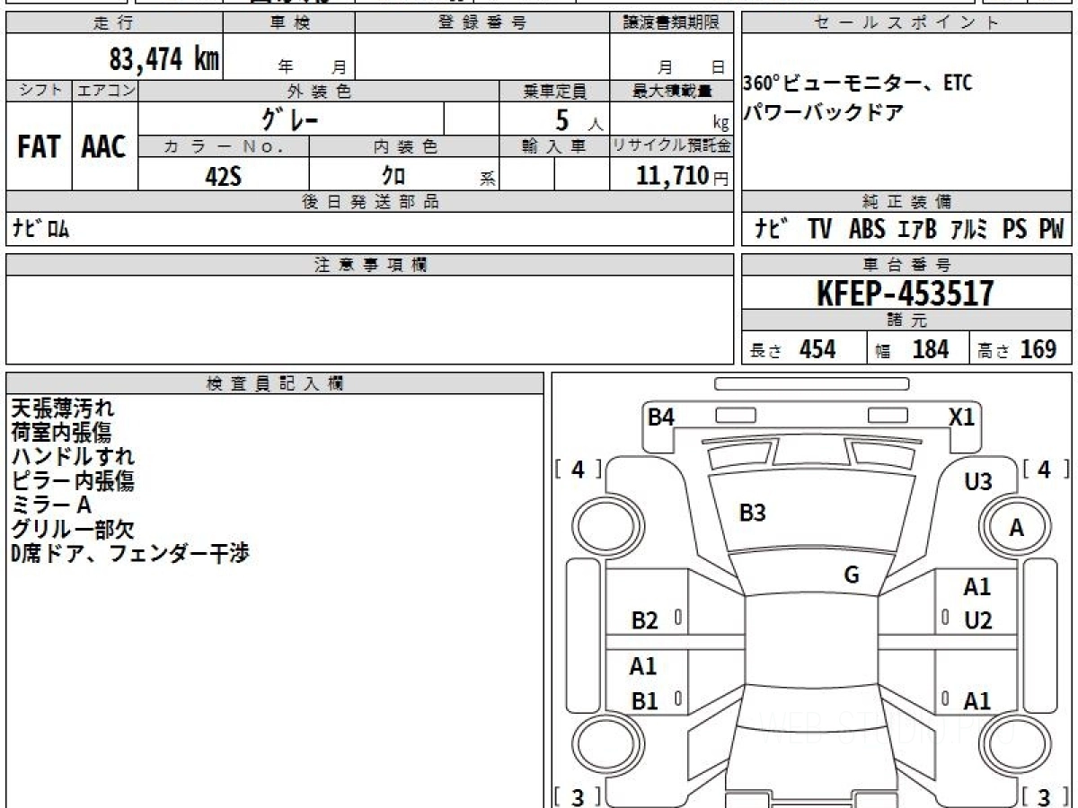
Task: Click the 車台番号 header
Action: [907, 265]
